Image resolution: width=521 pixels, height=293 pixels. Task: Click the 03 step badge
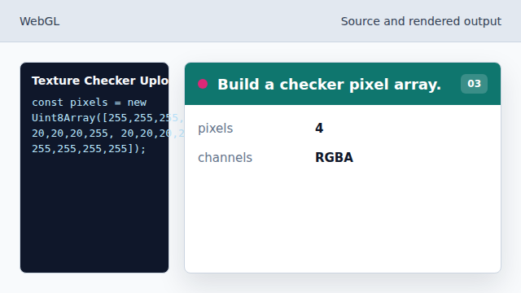click(x=474, y=84)
